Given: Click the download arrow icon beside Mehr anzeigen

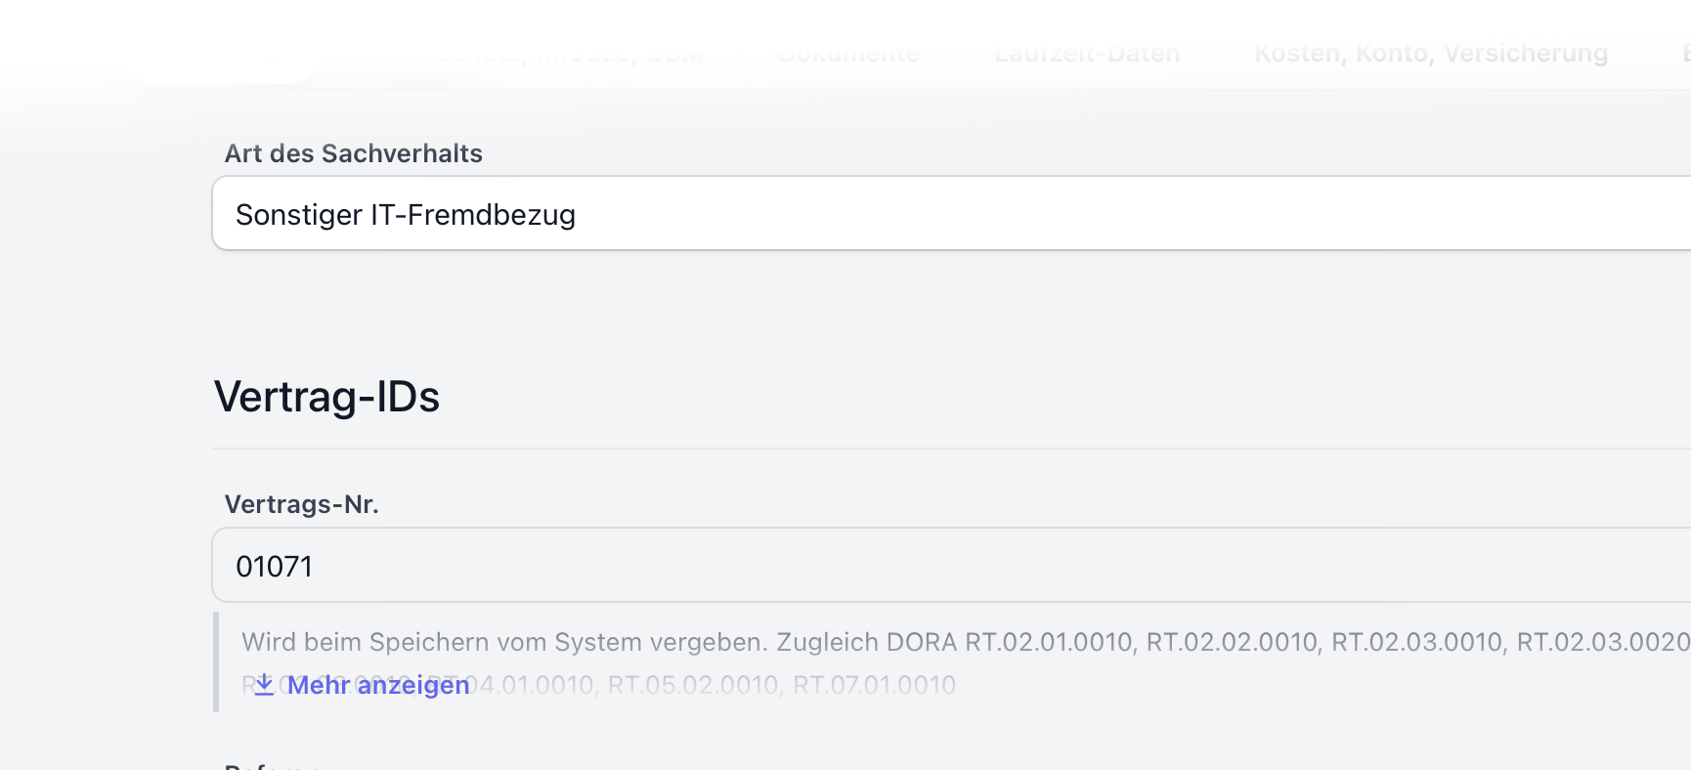Looking at the screenshot, I should click(264, 684).
